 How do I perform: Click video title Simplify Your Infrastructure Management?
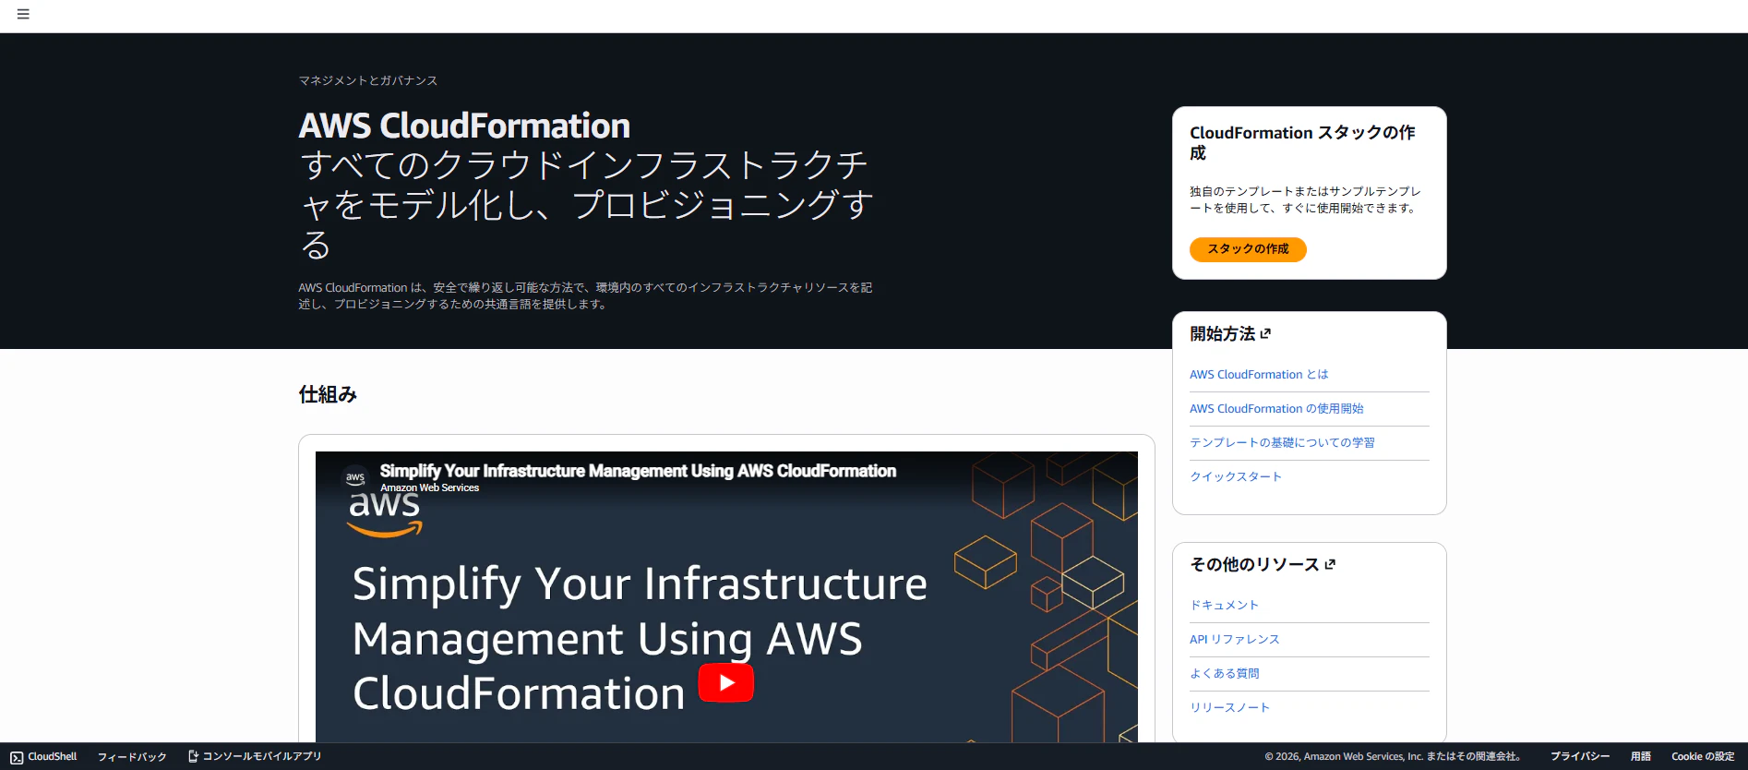click(638, 471)
